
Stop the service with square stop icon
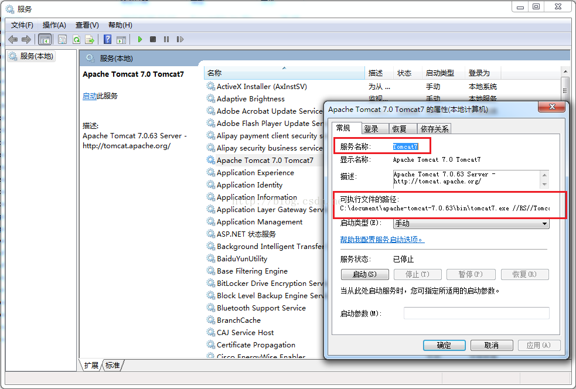[153, 39]
